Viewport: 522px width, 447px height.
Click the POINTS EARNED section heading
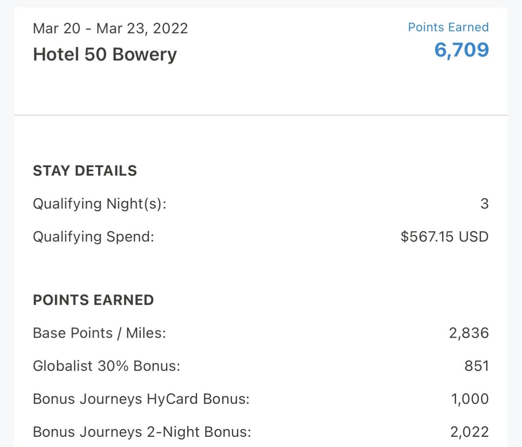[x=93, y=300]
